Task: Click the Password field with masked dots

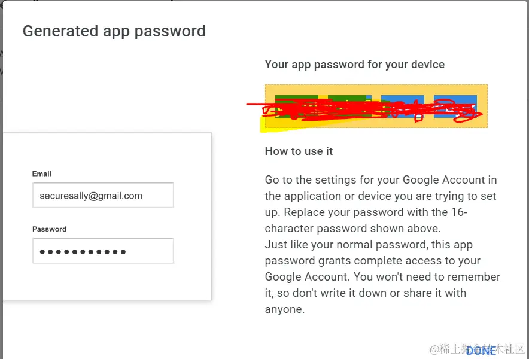Action: pyautogui.click(x=103, y=251)
